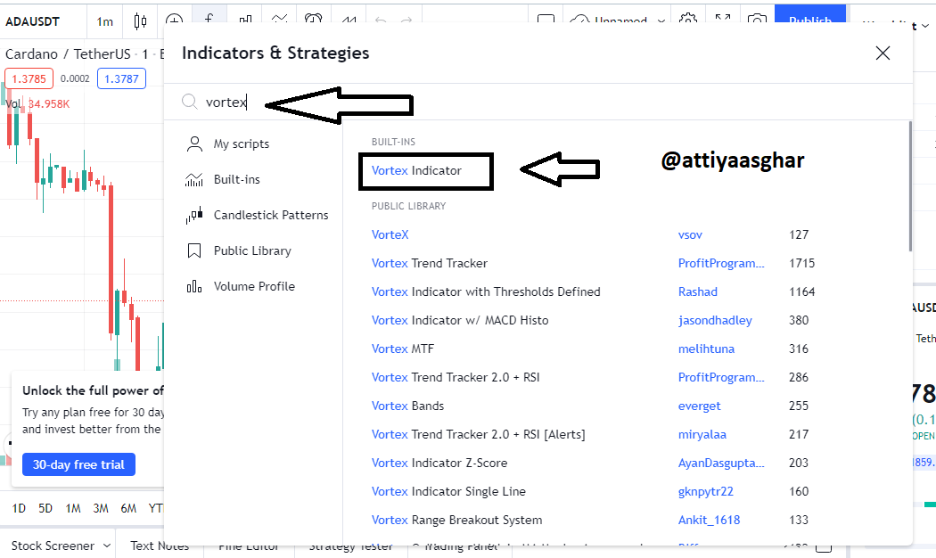Click the compare or add symbol plus icon

175,21
